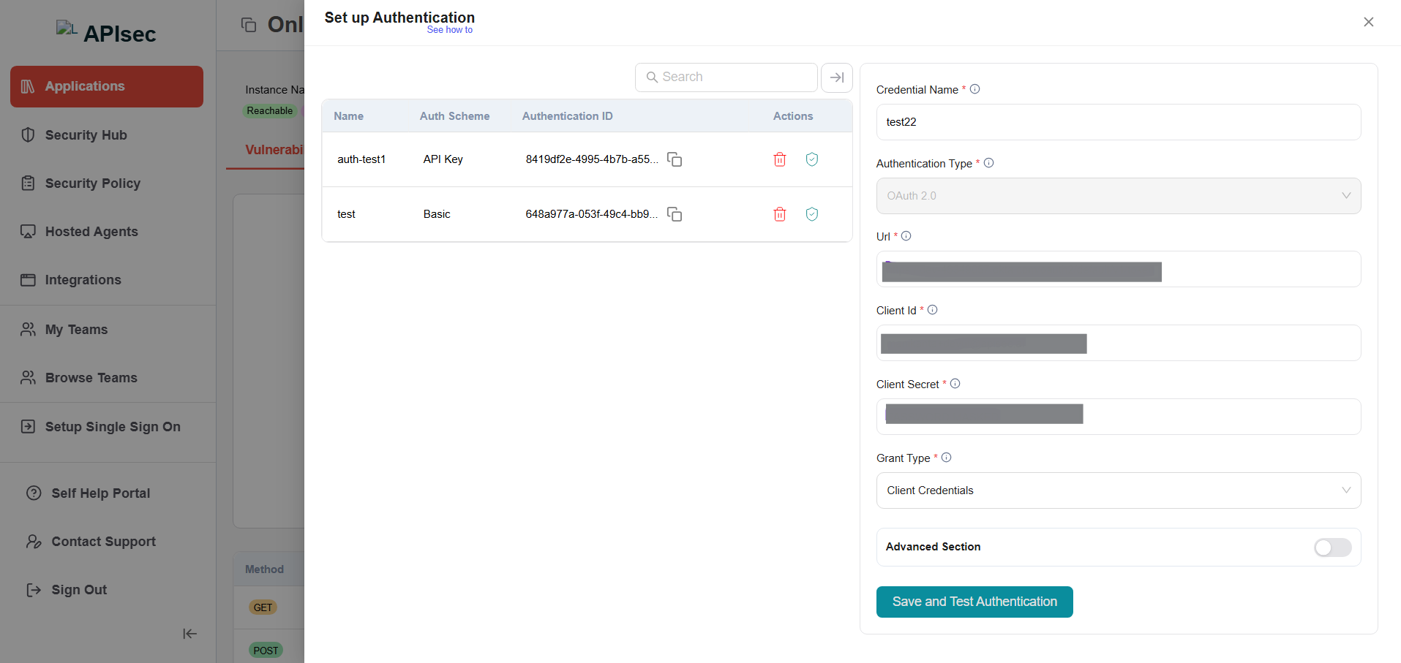Expand the Grant Type dropdown

coord(1118,490)
